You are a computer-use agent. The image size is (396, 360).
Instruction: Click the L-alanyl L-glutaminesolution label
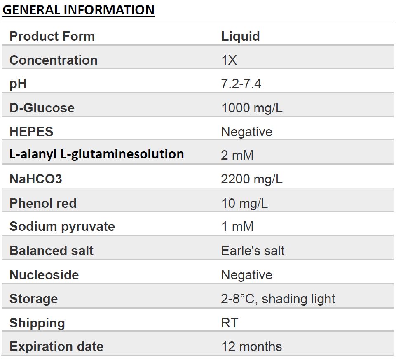[x=97, y=154]
